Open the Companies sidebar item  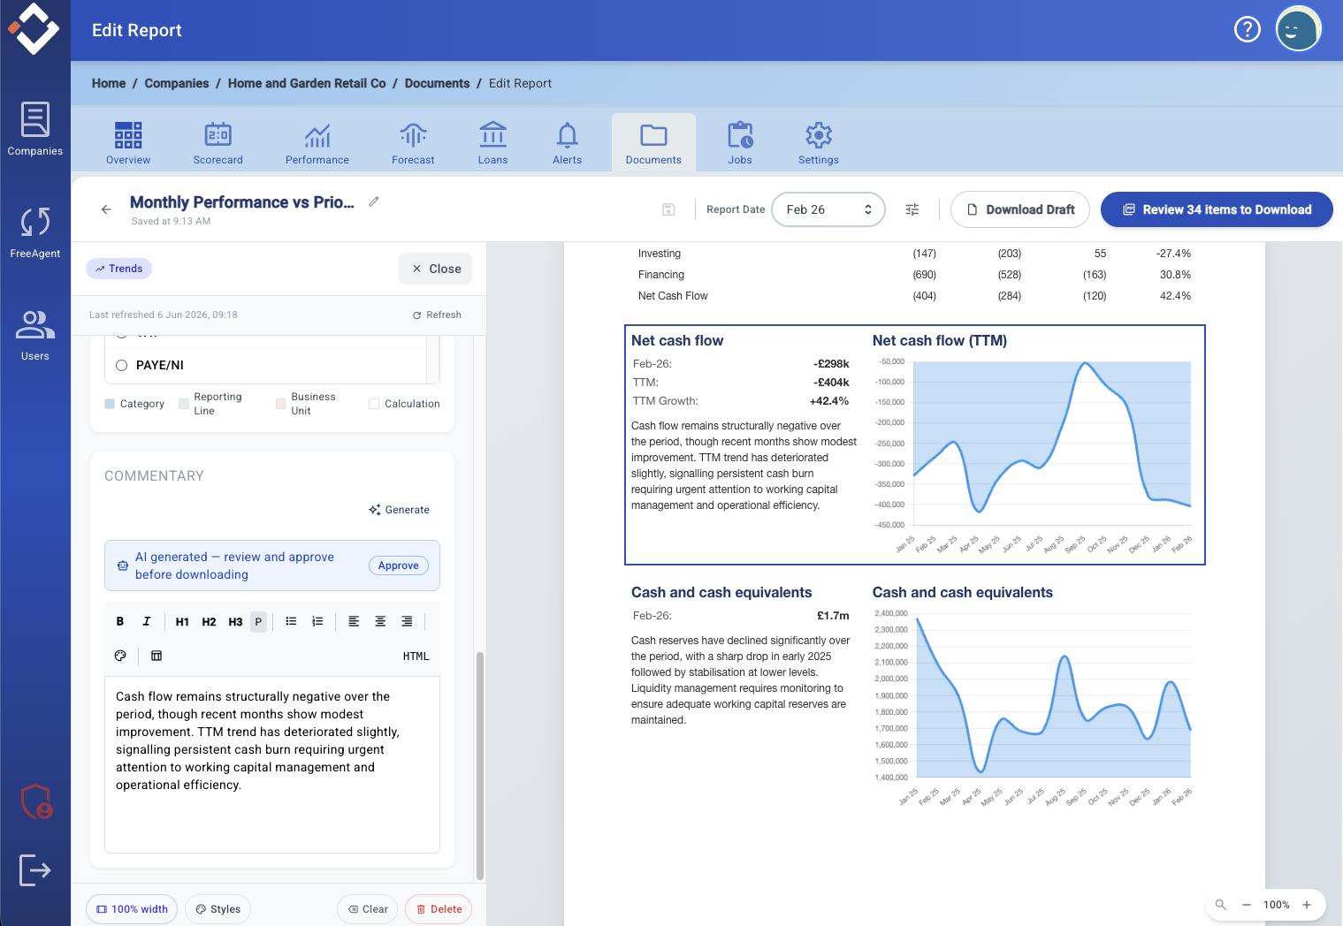click(x=35, y=129)
